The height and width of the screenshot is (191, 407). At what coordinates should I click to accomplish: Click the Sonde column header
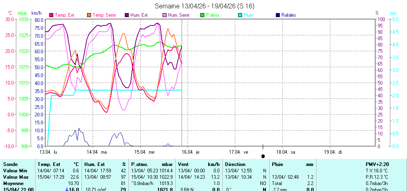pos(11,164)
